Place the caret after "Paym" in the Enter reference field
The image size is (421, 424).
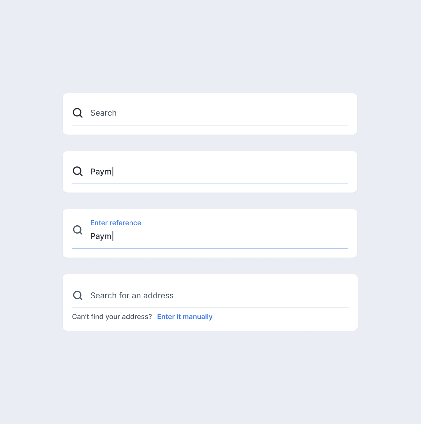[x=113, y=236]
